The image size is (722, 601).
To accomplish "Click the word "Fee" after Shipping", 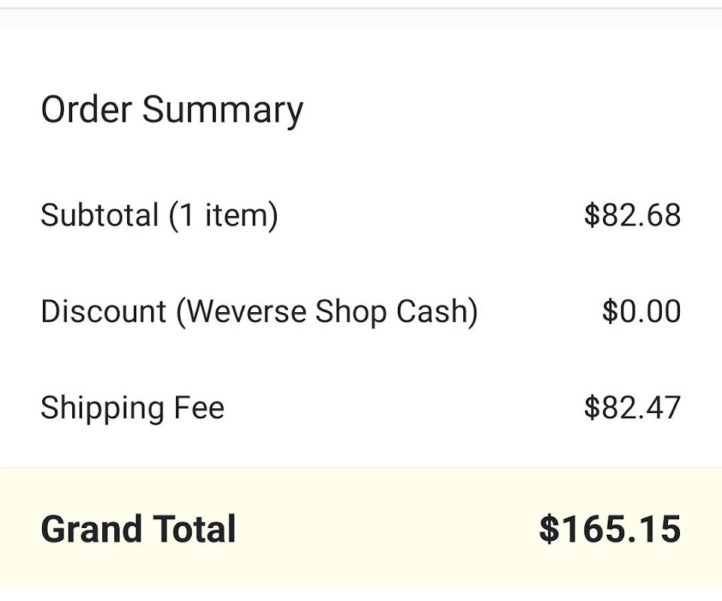I will (x=199, y=408).
